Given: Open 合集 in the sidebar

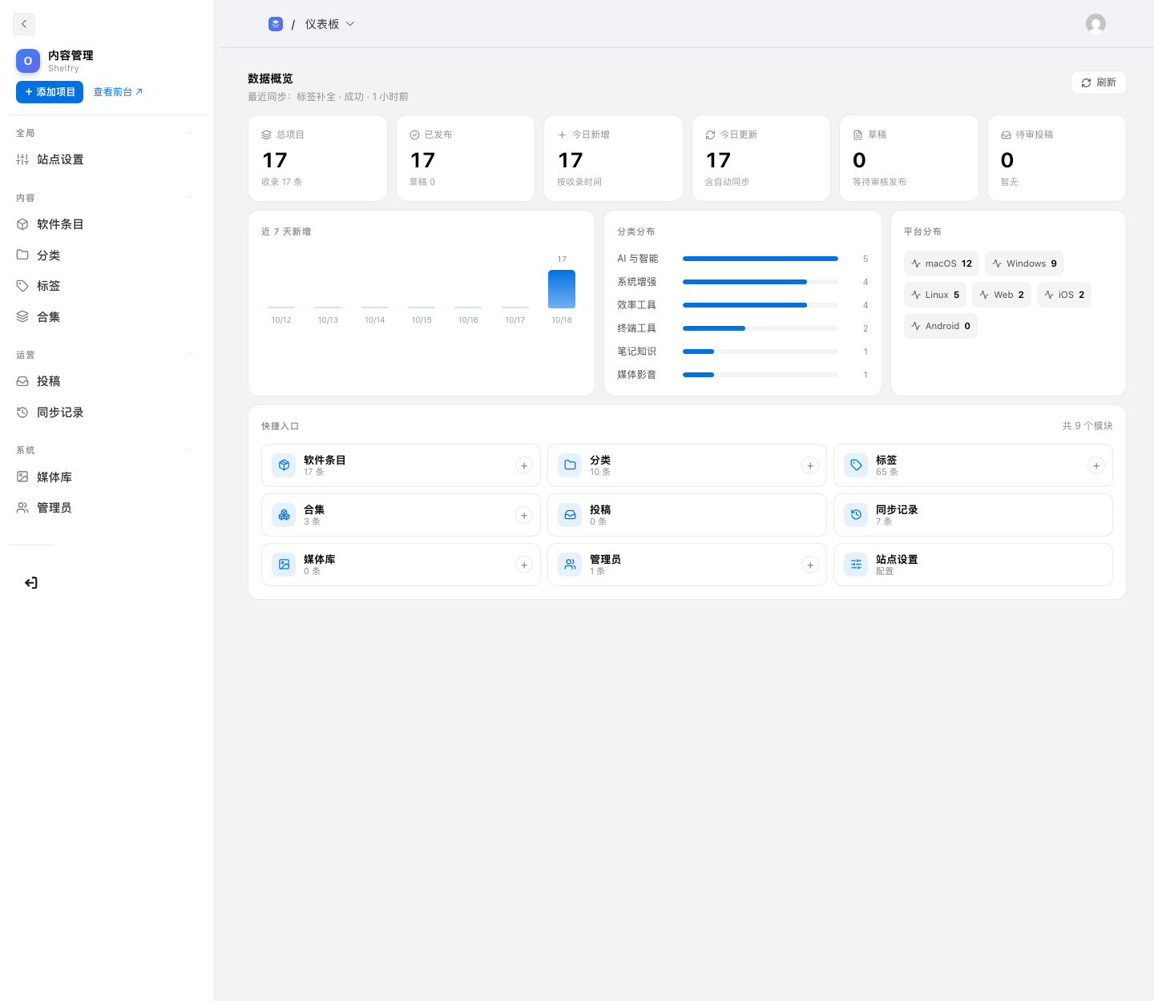Looking at the screenshot, I should tap(107, 317).
